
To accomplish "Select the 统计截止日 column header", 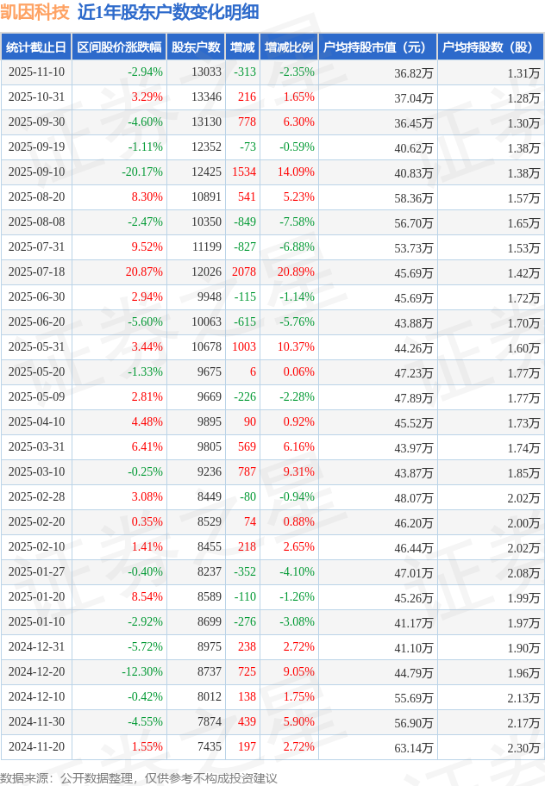I will coord(36,47).
